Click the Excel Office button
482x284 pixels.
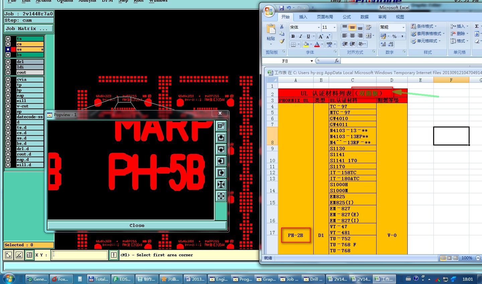click(268, 11)
